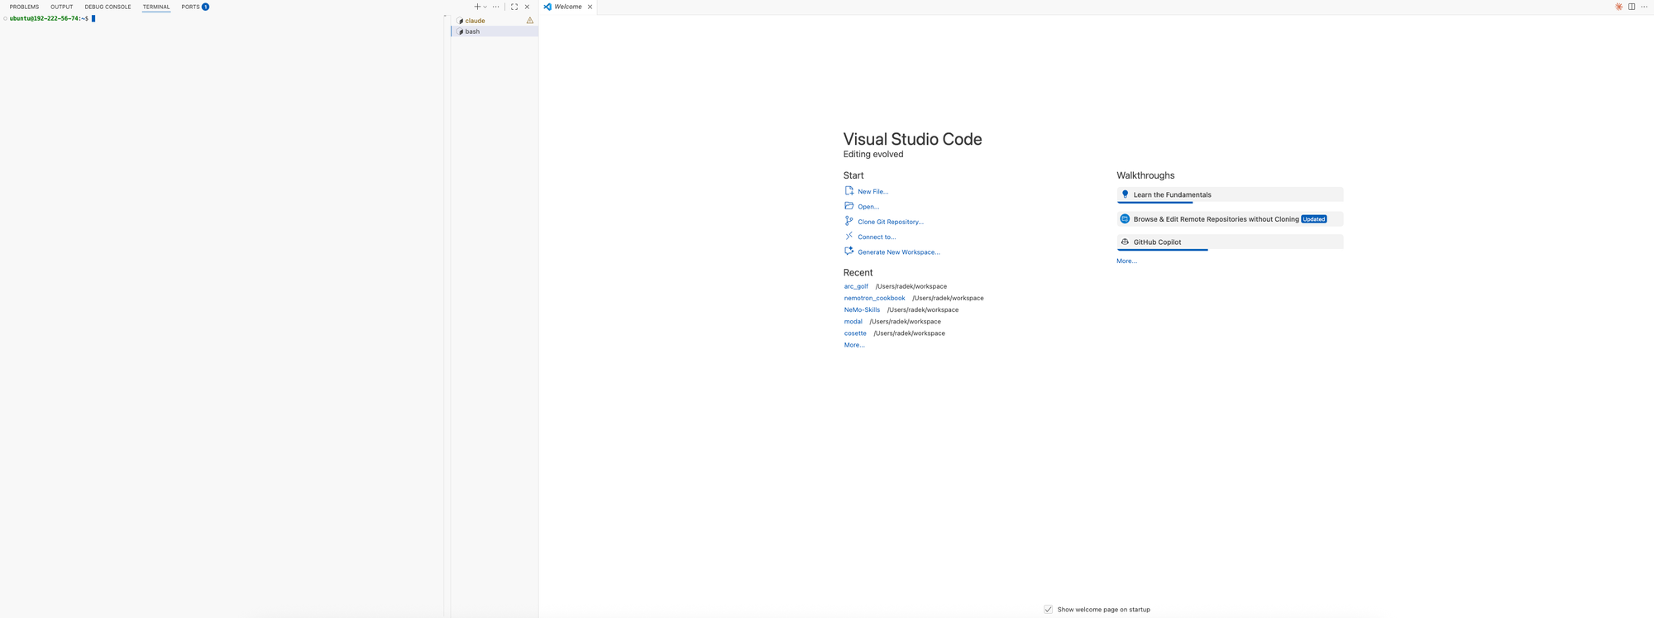Click the lightbulb icon for Fundamentals
The width and height of the screenshot is (1654, 618).
pyautogui.click(x=1125, y=194)
